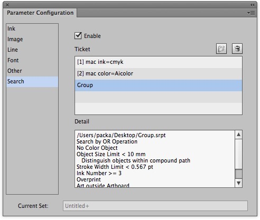Open the panel flyout menu icon
260x220 pixels.
pyautogui.click(x=251, y=13)
